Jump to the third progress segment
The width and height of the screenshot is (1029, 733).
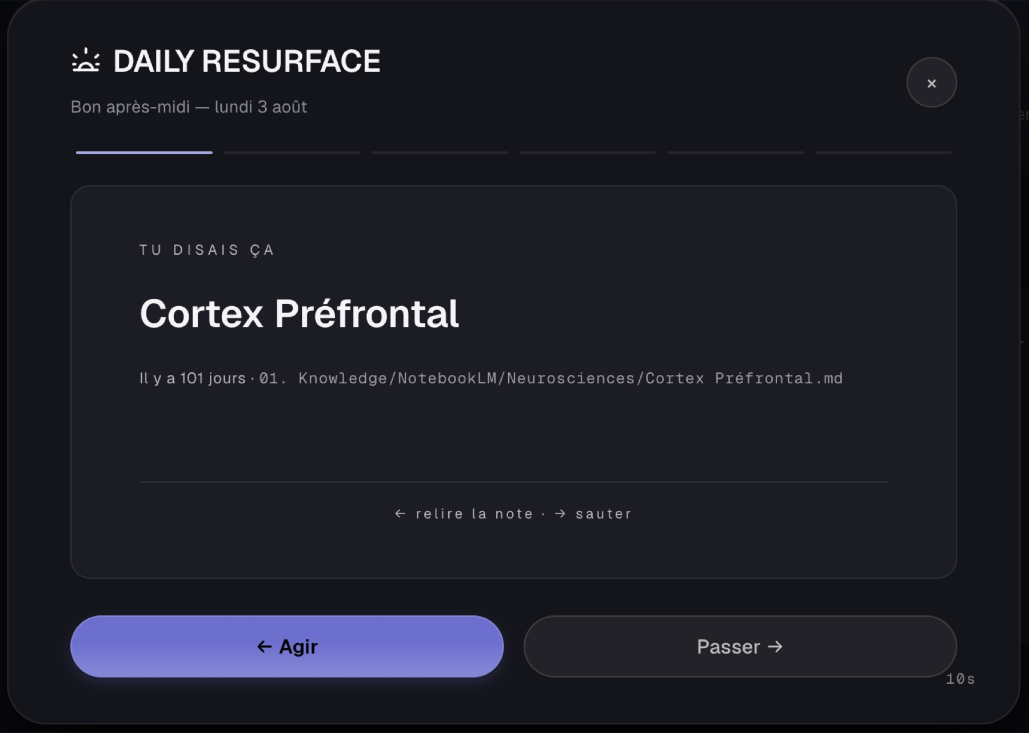click(440, 153)
